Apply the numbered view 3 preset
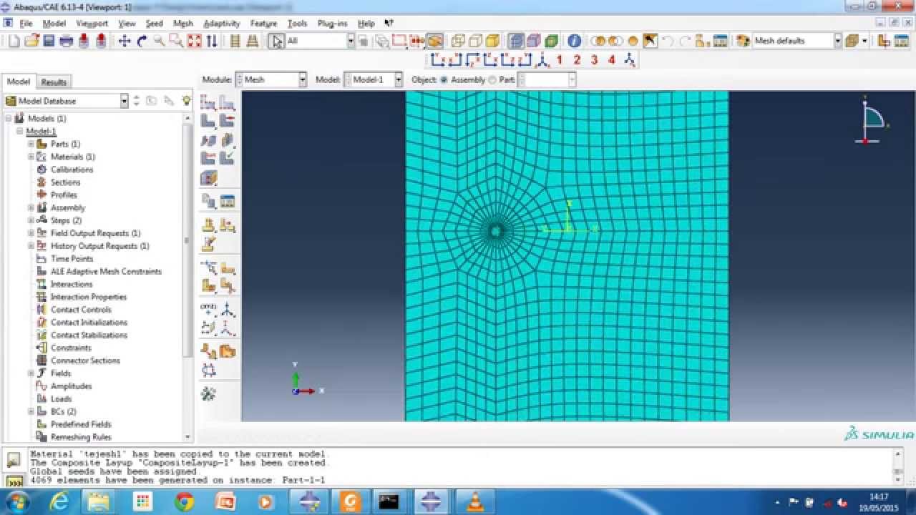 pos(594,60)
